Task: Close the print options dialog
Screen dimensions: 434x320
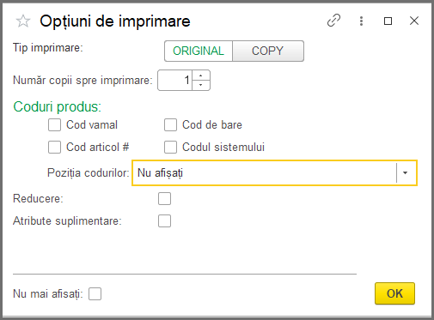Action: (x=414, y=21)
